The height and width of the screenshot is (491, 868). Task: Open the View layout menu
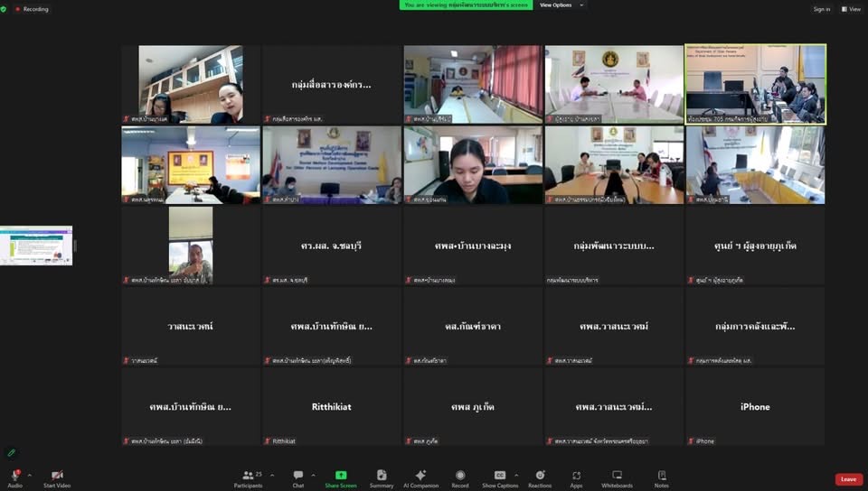click(851, 9)
